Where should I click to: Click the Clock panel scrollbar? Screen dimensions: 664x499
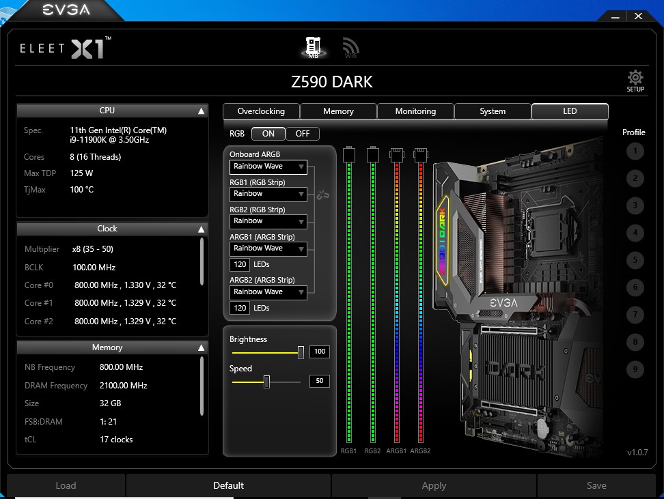pos(202,261)
